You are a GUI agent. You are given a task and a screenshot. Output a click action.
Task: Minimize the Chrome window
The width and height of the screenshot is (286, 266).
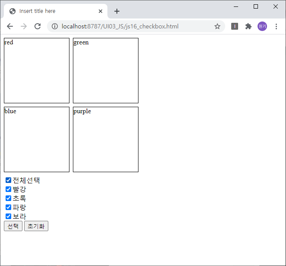click(236, 7)
